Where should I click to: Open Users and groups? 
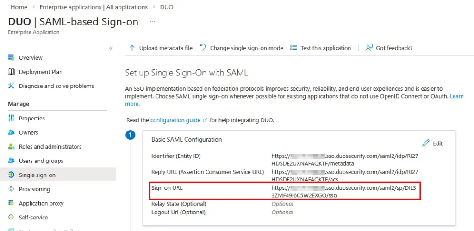click(41, 161)
